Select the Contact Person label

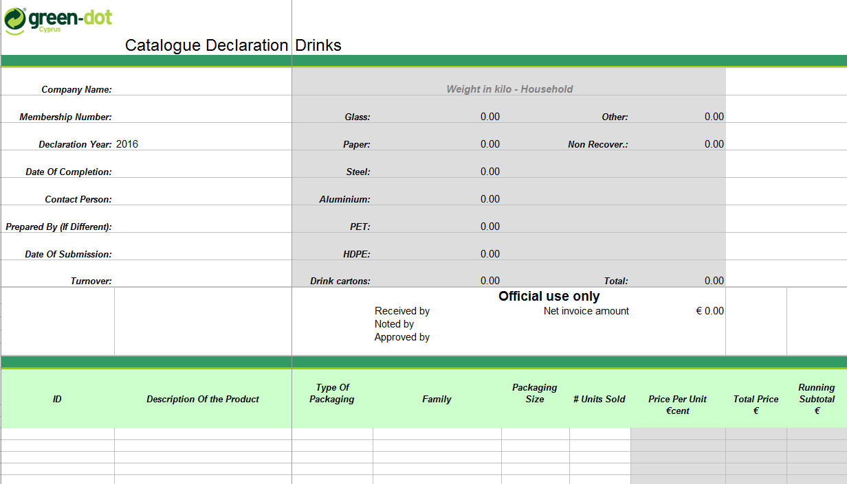[x=78, y=199]
